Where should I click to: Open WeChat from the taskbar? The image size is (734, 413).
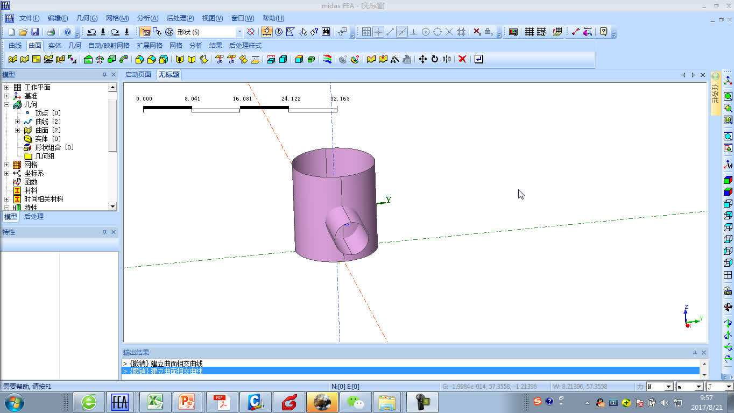(x=355, y=402)
